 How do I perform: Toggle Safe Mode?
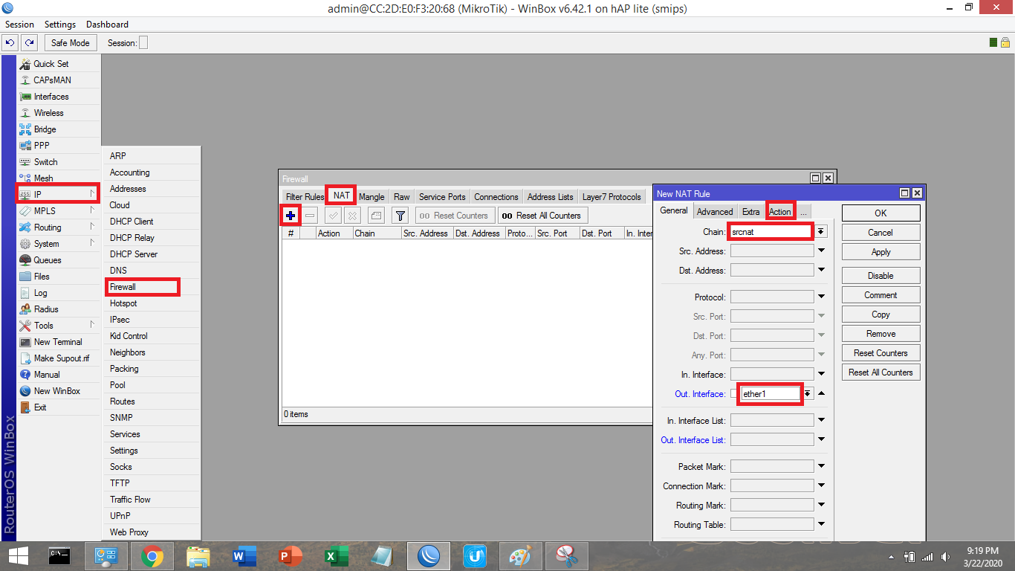pyautogui.click(x=71, y=43)
